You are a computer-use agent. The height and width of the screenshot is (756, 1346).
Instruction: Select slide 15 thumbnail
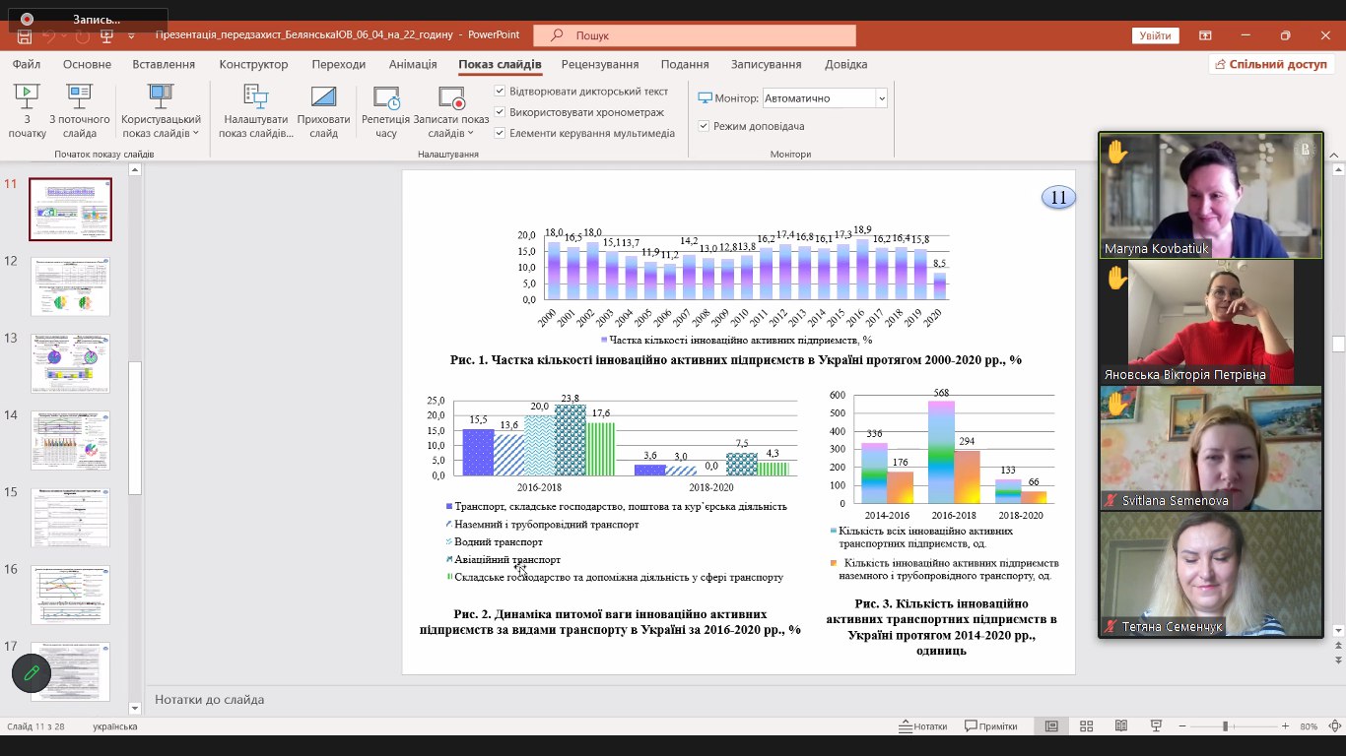pos(70,518)
